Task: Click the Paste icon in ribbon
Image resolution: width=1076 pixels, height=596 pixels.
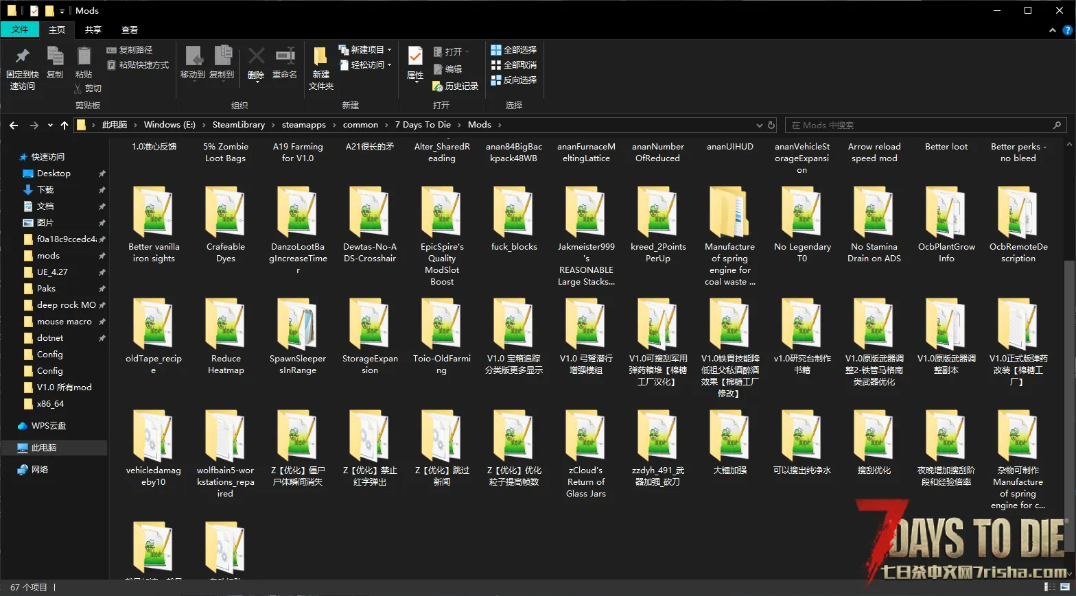Action: coord(84,56)
